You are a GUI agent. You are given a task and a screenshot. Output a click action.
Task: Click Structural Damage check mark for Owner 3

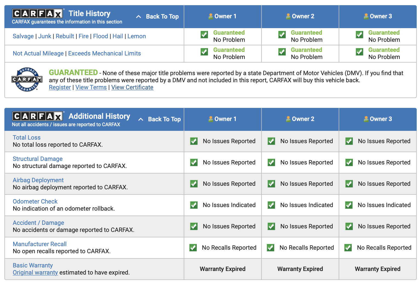(x=349, y=162)
